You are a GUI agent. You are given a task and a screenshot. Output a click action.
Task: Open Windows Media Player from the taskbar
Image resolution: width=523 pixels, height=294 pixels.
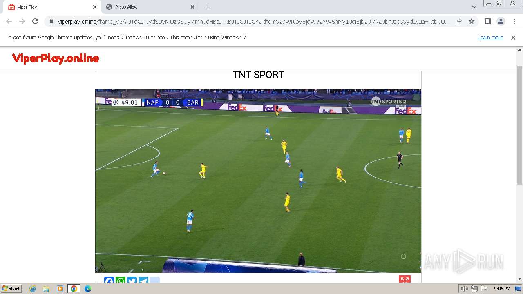pyautogui.click(x=60, y=289)
